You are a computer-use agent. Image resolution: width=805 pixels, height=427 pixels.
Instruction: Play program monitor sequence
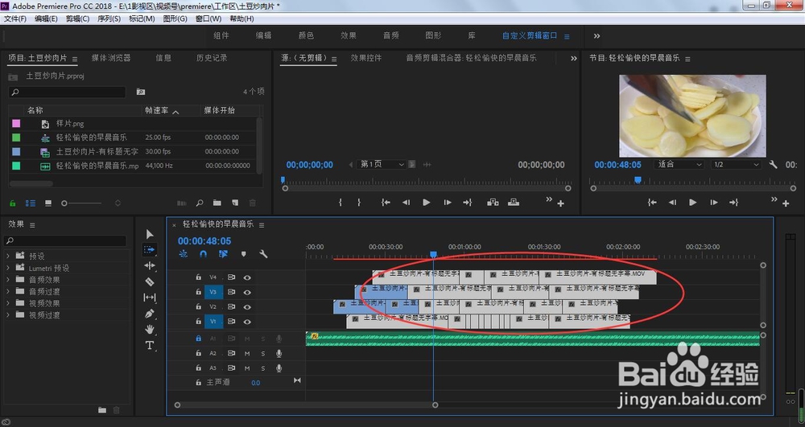[x=692, y=203]
